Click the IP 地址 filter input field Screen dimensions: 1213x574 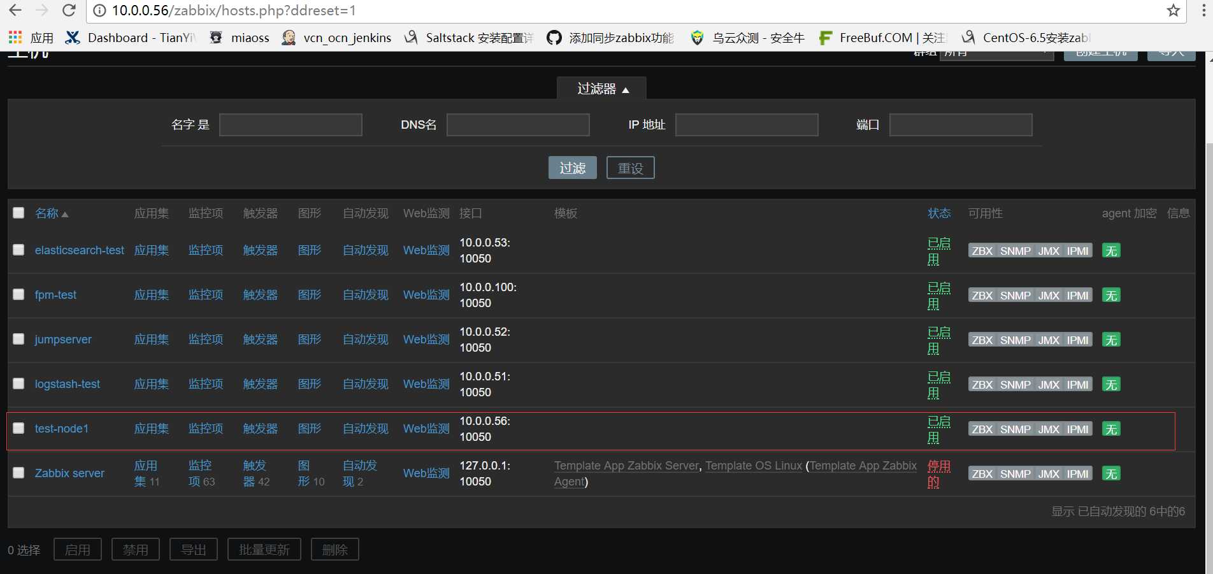(x=747, y=125)
